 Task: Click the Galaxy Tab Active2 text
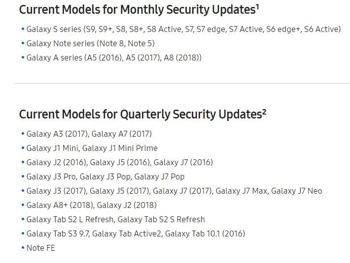click(127, 234)
